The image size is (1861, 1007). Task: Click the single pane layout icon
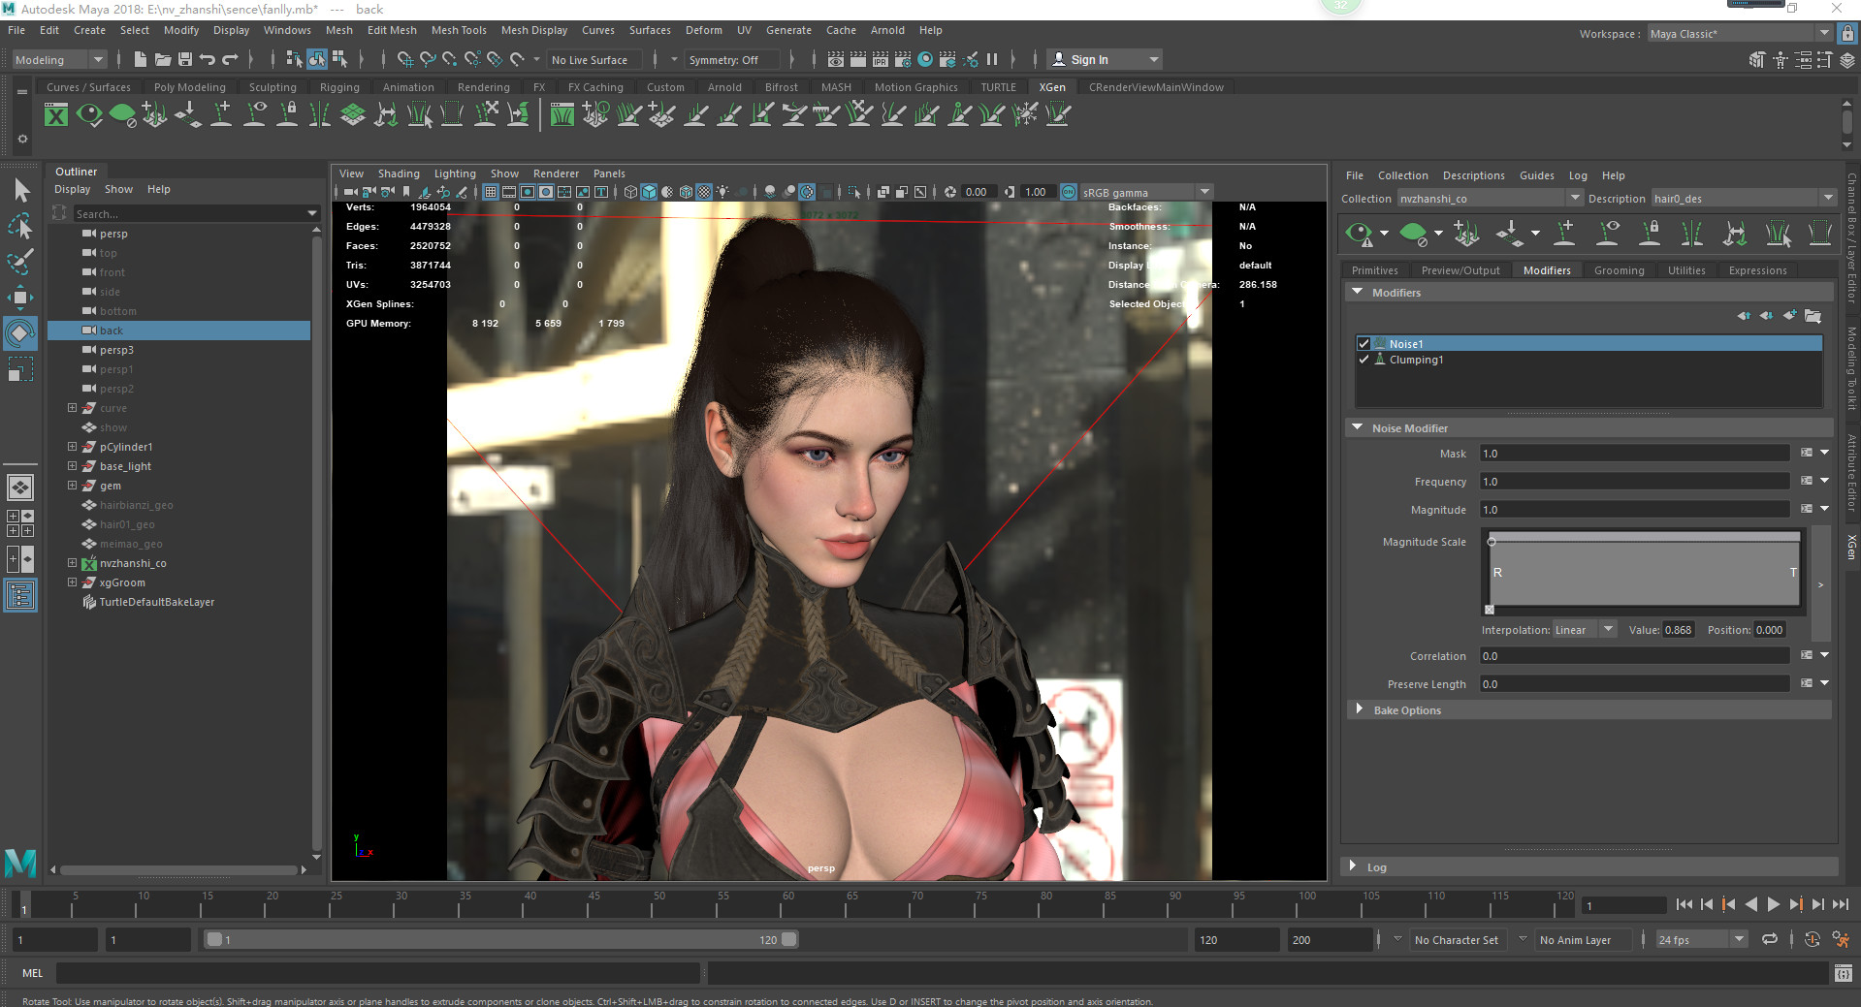(x=20, y=488)
